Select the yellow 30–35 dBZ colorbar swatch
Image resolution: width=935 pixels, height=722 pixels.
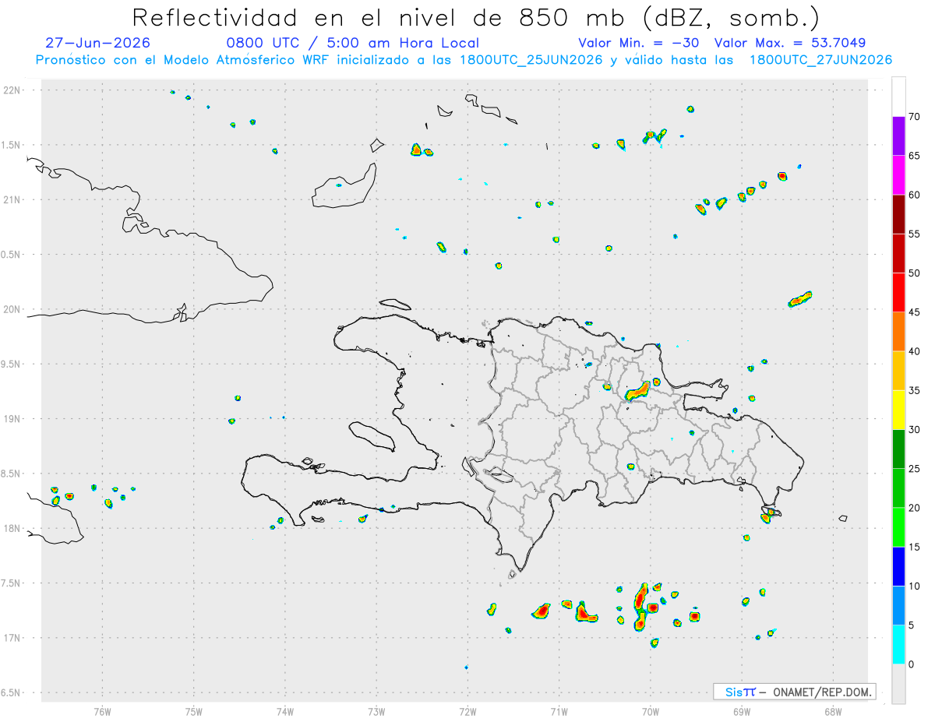[898, 410]
